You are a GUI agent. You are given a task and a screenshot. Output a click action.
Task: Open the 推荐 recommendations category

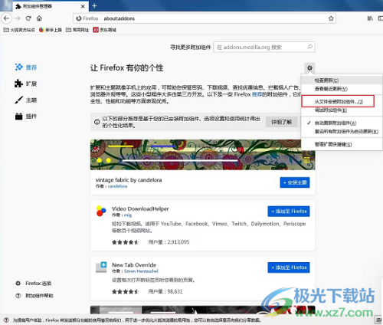click(x=26, y=67)
